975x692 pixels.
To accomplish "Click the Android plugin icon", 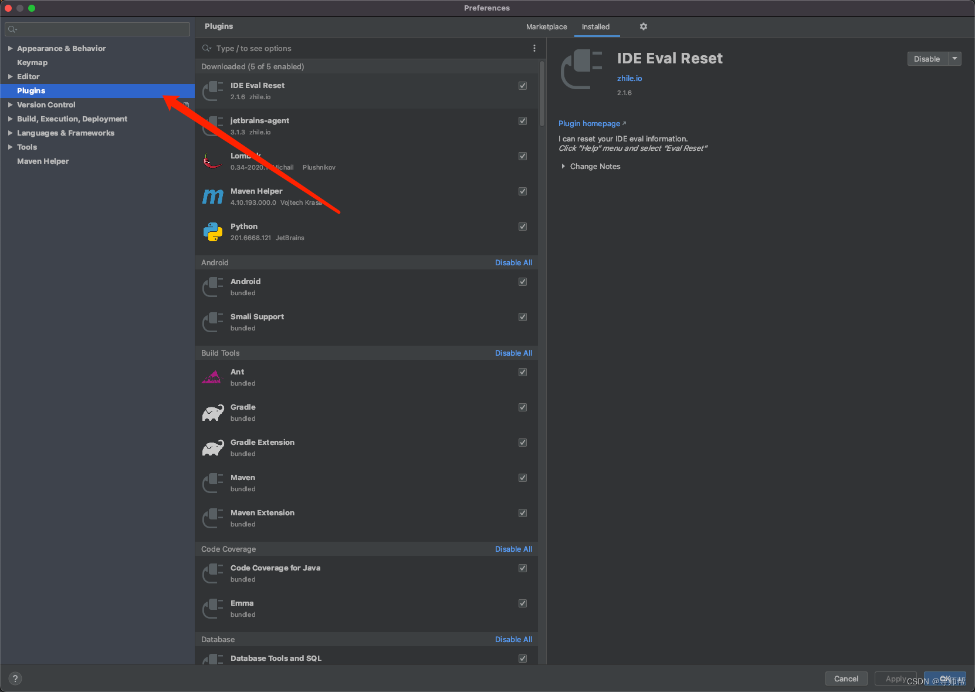I will click(x=212, y=287).
